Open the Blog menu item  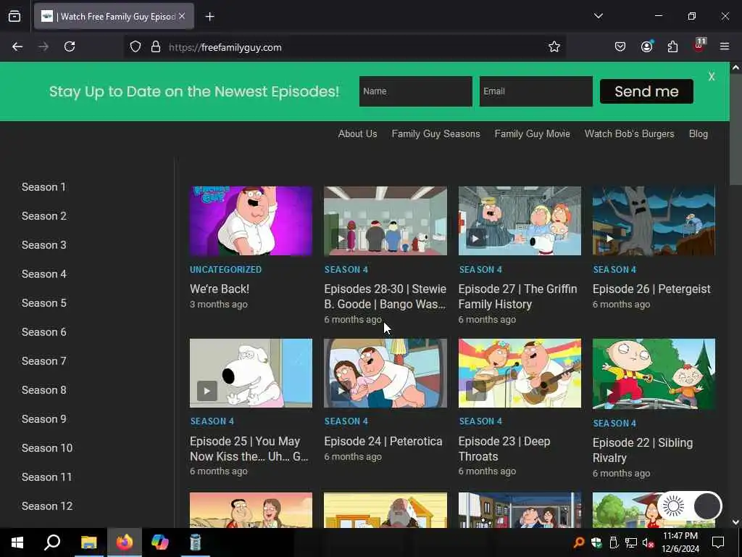tap(698, 134)
